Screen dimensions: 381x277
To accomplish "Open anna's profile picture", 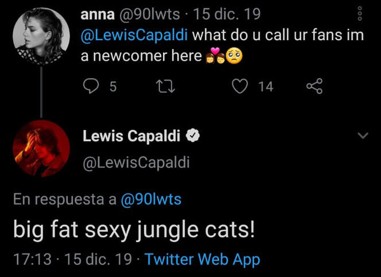I will pyautogui.click(x=41, y=36).
